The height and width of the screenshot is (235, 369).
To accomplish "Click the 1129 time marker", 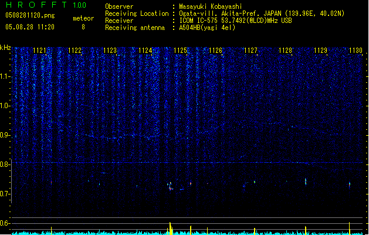I will tap(320, 51).
